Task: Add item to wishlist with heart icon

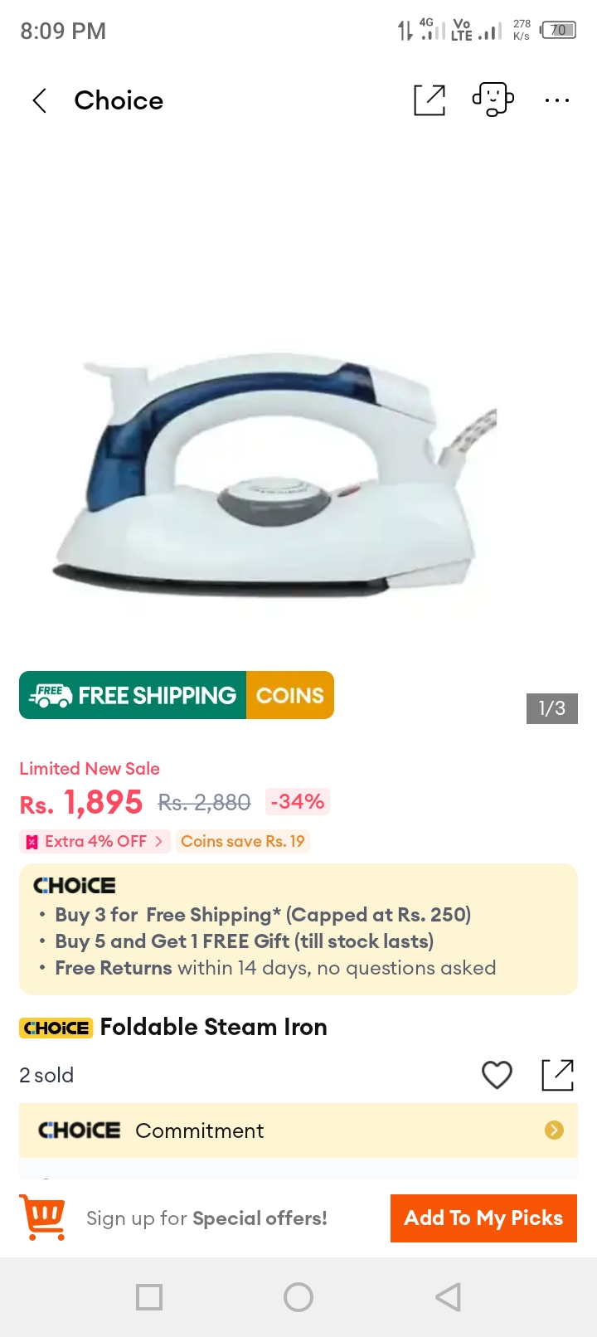Action: tap(497, 1075)
